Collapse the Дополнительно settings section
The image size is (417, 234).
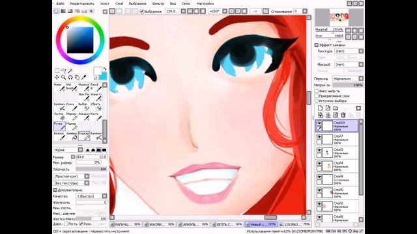click(x=55, y=190)
